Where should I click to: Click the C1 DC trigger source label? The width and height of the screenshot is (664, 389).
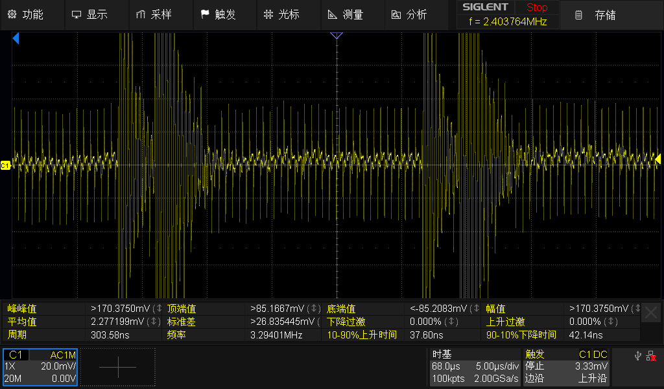click(x=593, y=355)
